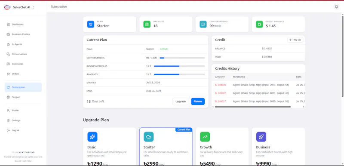The width and height of the screenshot is (344, 166).
Task: Open Orders in the sidebar
Action: pos(23,74)
